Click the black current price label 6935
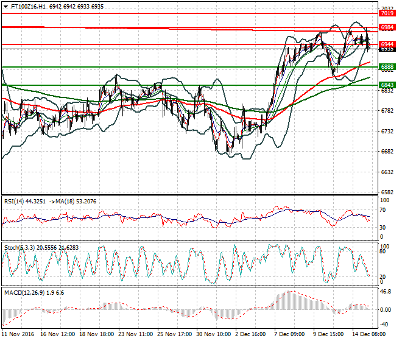This screenshot has width=402, height=341. (x=387, y=49)
